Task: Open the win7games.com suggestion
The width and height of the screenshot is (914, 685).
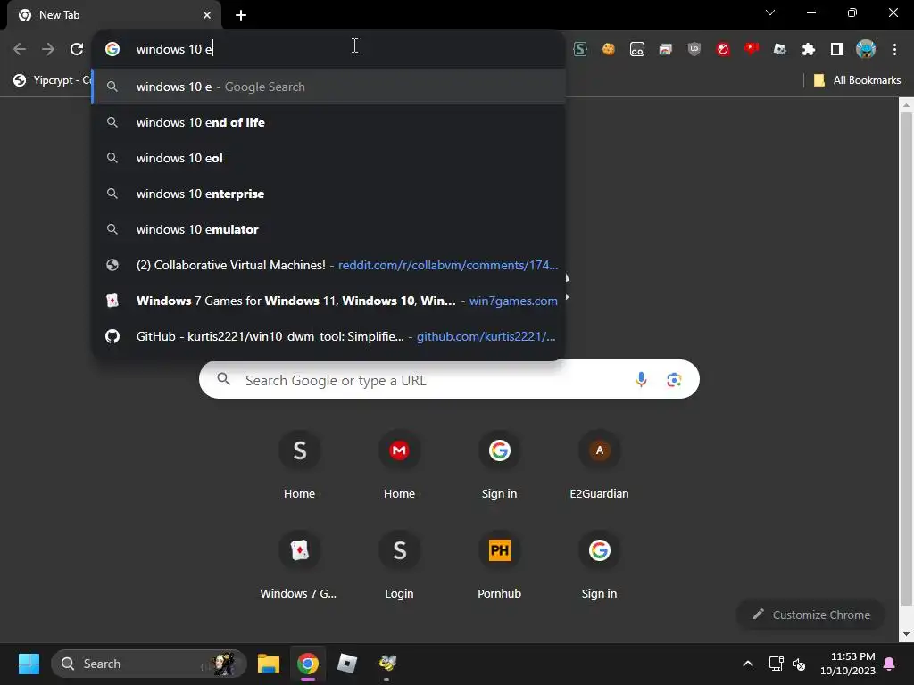Action: 329,301
